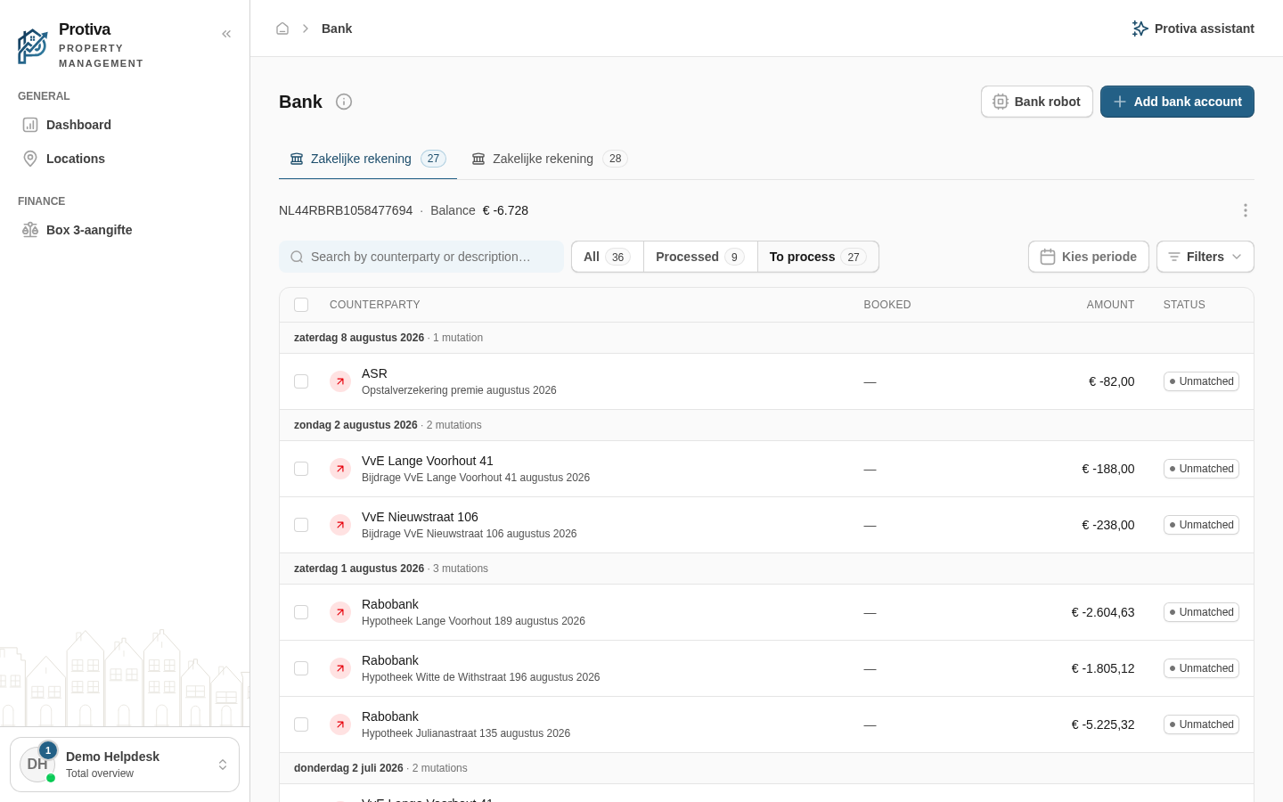Click the Add bank account button
This screenshot has width=1283, height=802.
pos(1177,102)
